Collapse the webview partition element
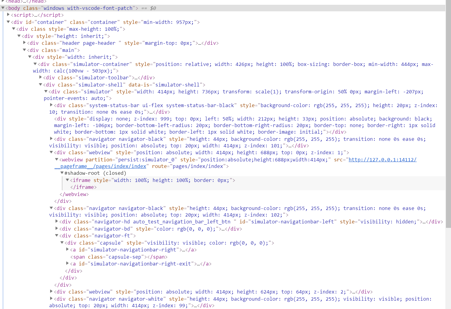Image resolution: width=451 pixels, height=309 pixels. coord(57,160)
